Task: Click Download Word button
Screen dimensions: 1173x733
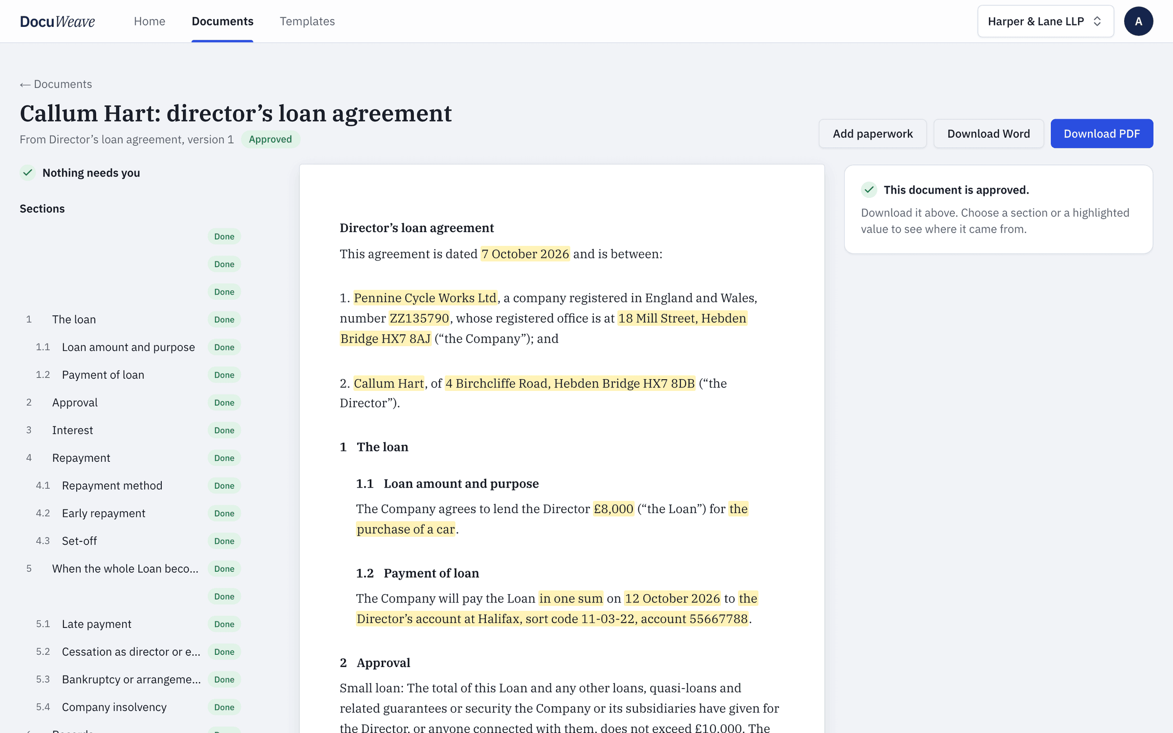Action: pos(988,133)
